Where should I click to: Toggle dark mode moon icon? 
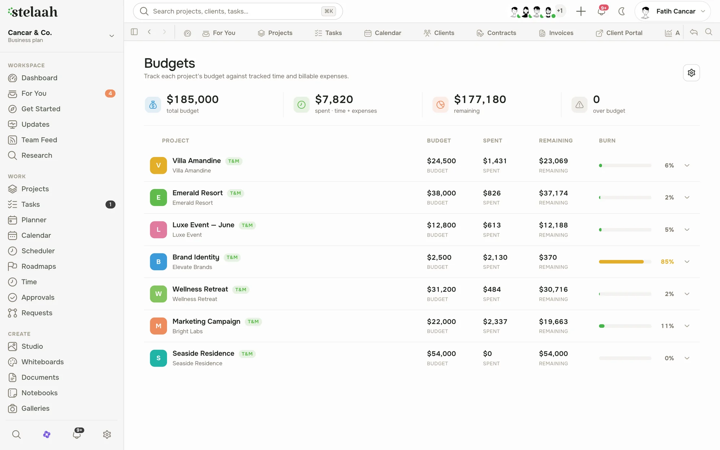[621, 12]
